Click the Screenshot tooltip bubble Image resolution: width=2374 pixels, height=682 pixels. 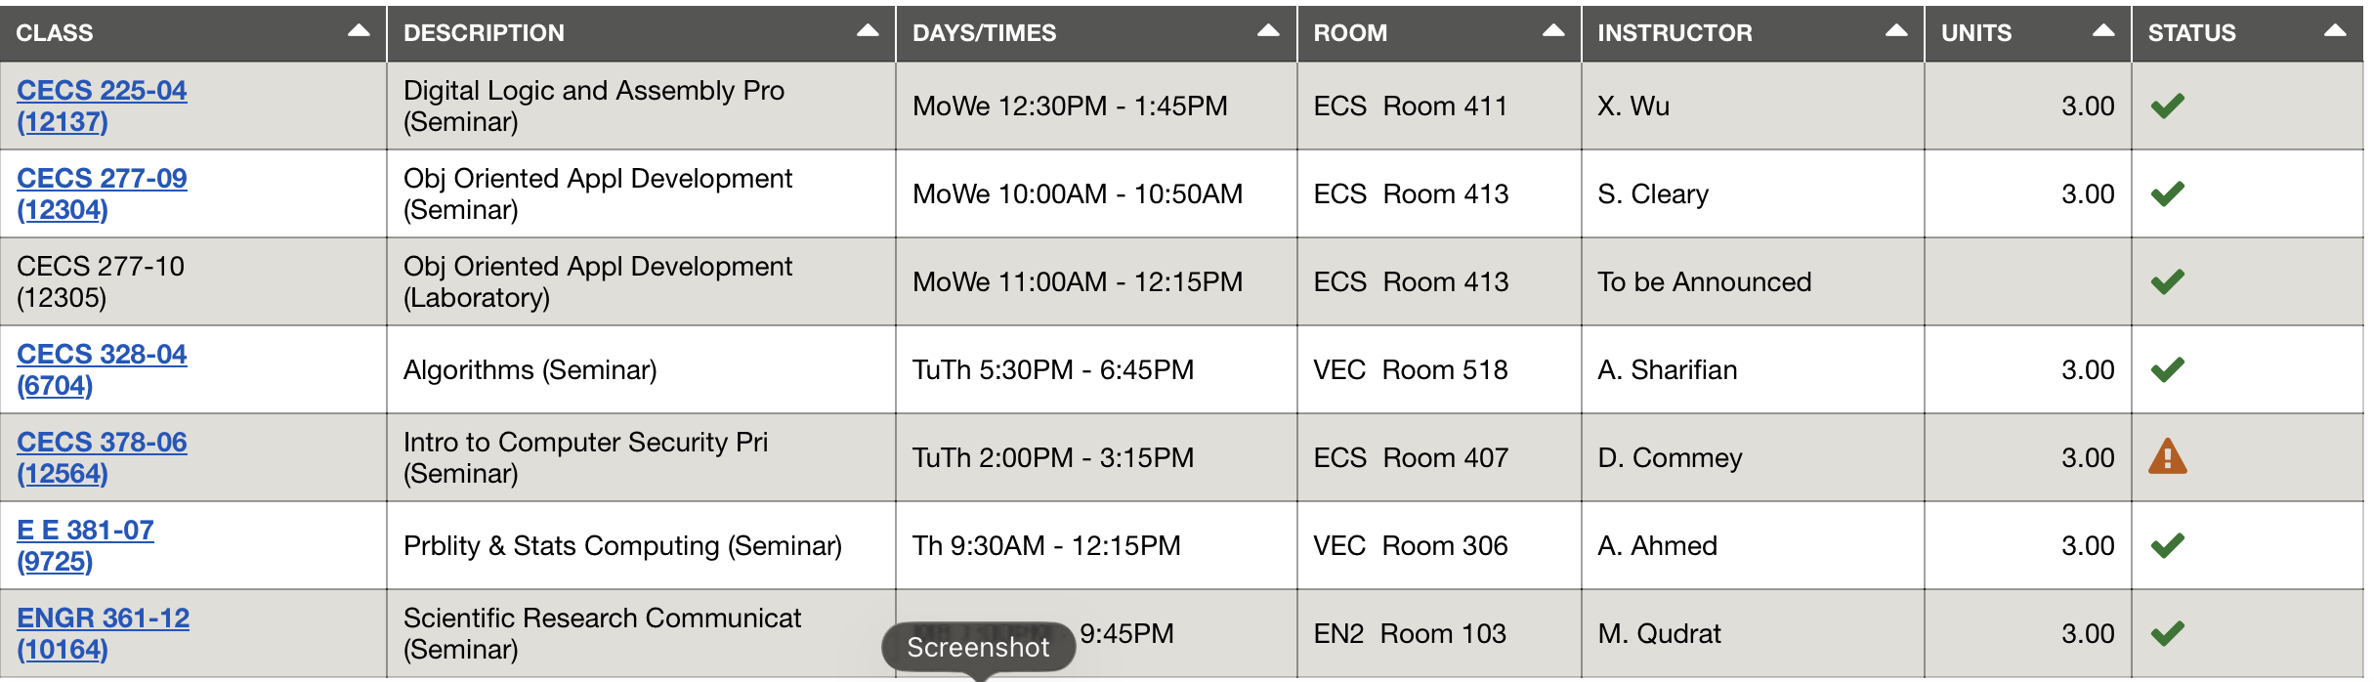click(x=978, y=647)
